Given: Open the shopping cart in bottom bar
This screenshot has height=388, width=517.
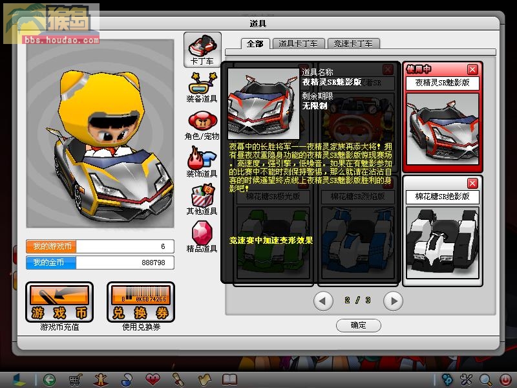Looking at the screenshot, I should tap(75, 380).
